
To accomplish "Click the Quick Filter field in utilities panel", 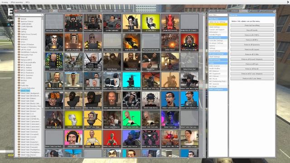I will pos(218,15).
